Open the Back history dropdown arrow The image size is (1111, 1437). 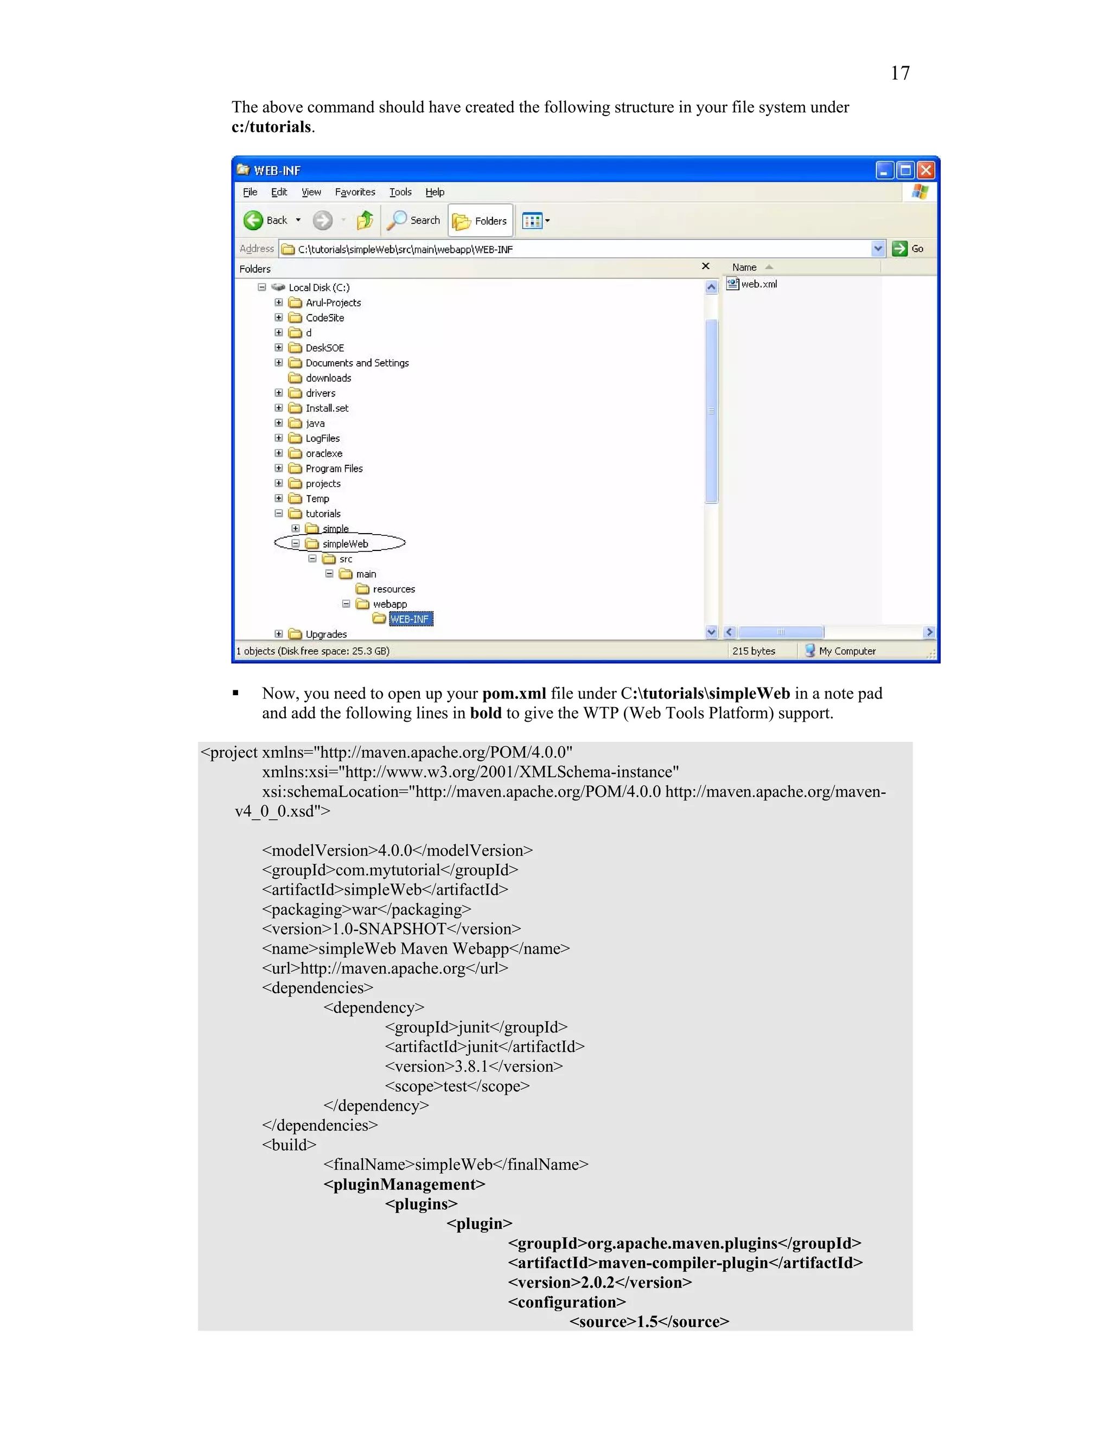[298, 220]
